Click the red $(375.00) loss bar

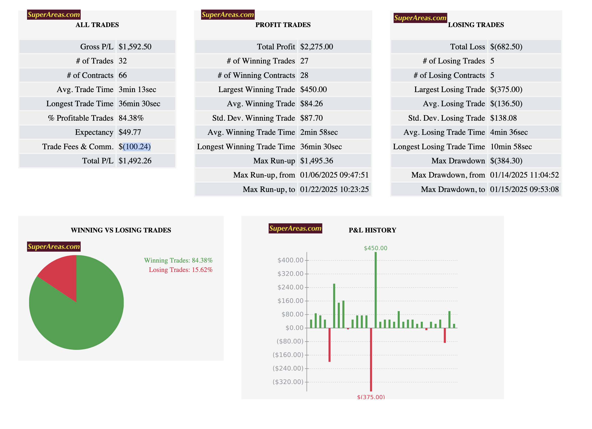(x=371, y=360)
